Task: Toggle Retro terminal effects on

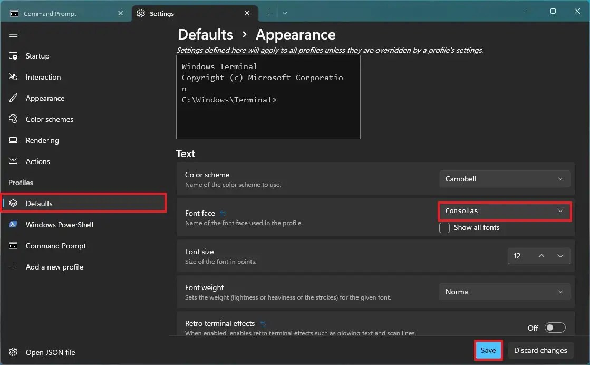Action: click(555, 328)
